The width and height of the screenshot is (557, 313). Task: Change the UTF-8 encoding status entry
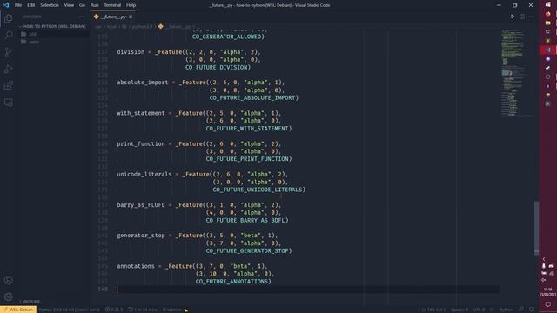(x=479, y=310)
